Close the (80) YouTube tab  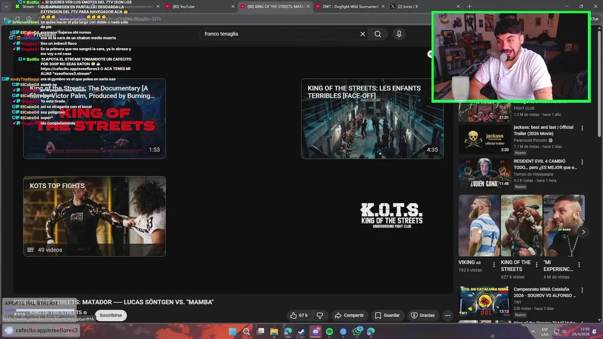click(x=233, y=7)
